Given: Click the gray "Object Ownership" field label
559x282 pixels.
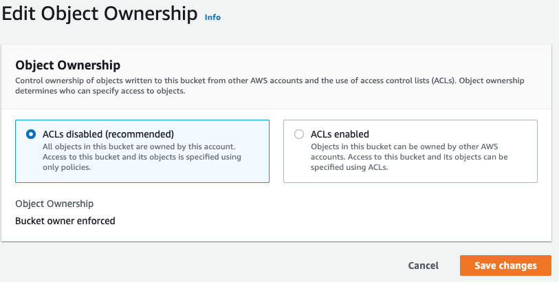Looking at the screenshot, I should click(54, 204).
